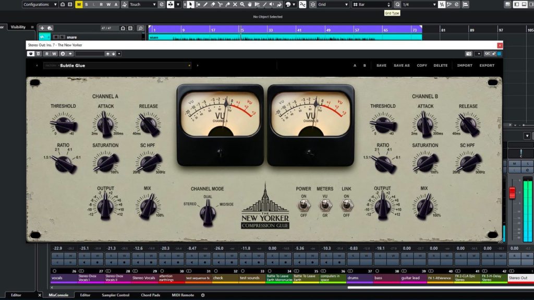
Task: Expand the plugin preset arrow dropdown
Action: point(119,54)
